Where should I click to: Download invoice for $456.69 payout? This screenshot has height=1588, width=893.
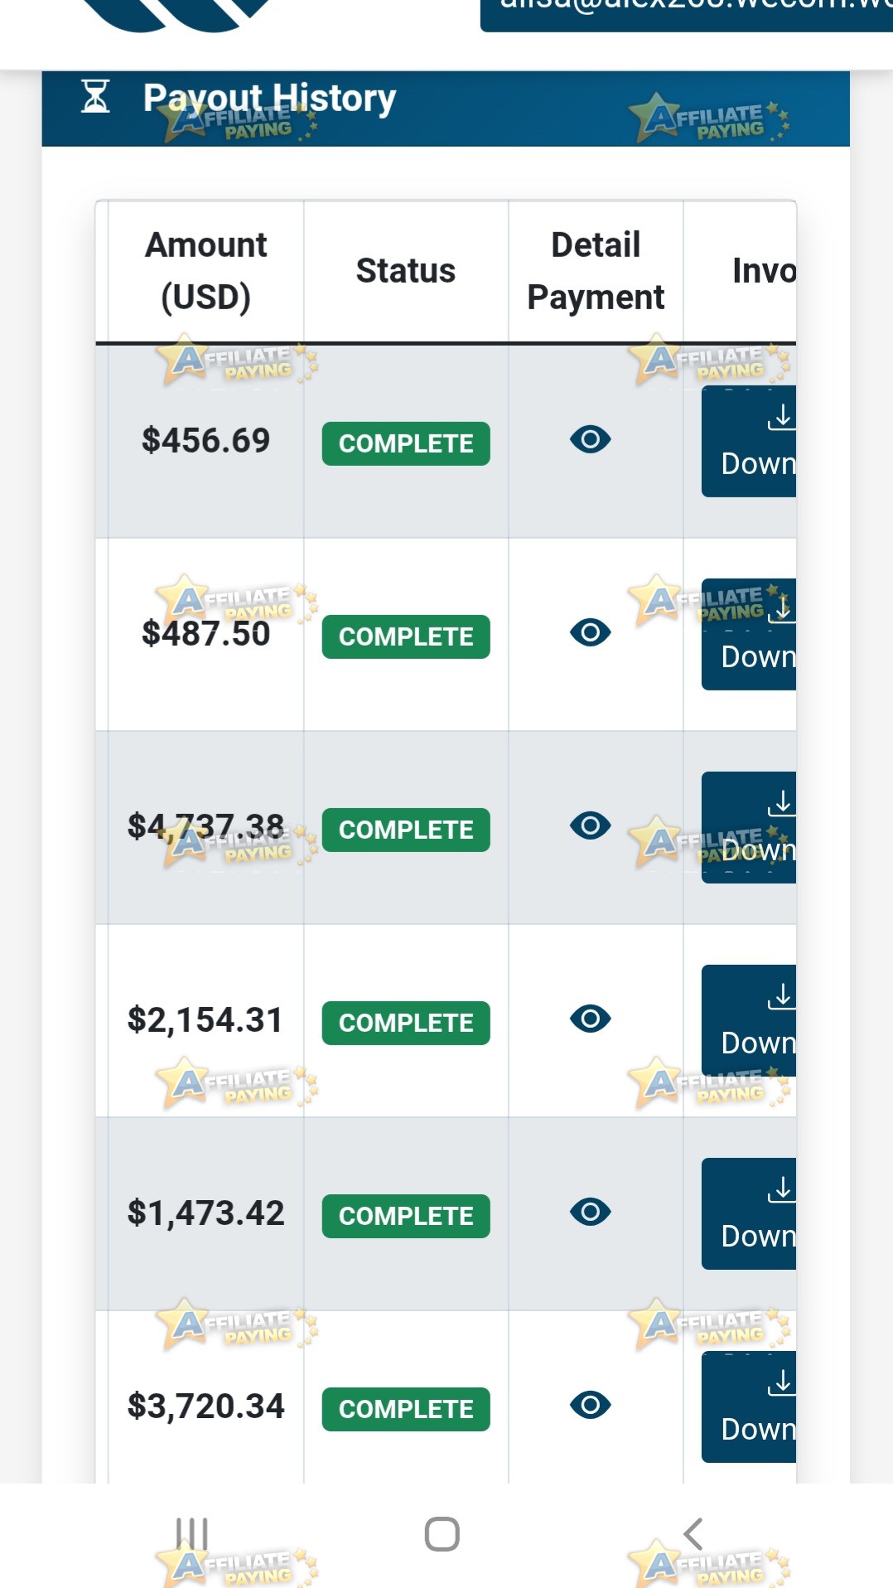tap(749, 442)
